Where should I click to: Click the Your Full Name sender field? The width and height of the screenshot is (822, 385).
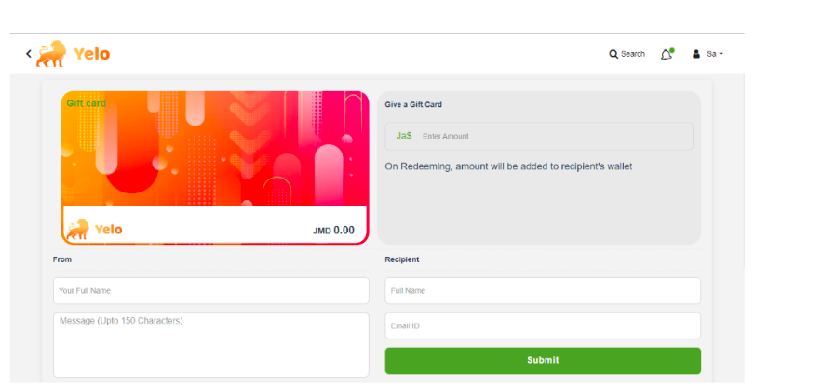click(x=210, y=291)
